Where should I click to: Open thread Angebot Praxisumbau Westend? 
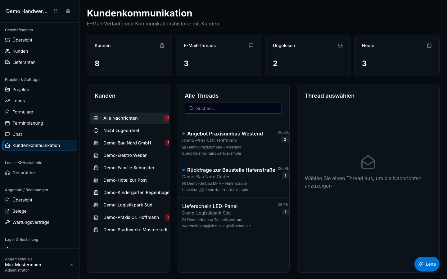[233, 143]
